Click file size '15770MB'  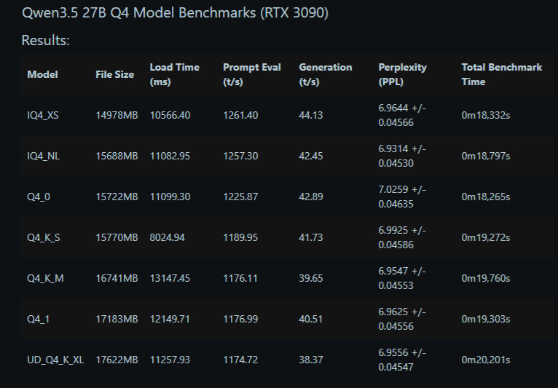(117, 237)
